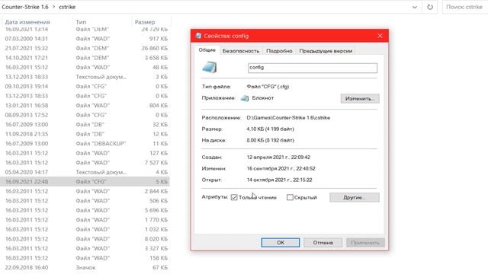488x274 pixels.
Task: Select row dated 21.07.2021 15:32
Action: [x=85, y=48]
